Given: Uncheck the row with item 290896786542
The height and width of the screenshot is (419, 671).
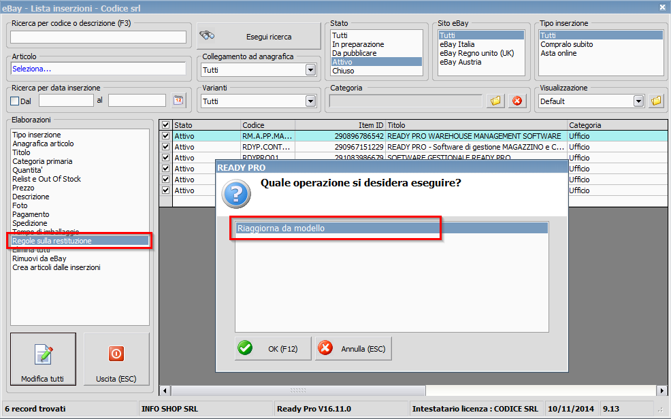Looking at the screenshot, I should click(165, 136).
